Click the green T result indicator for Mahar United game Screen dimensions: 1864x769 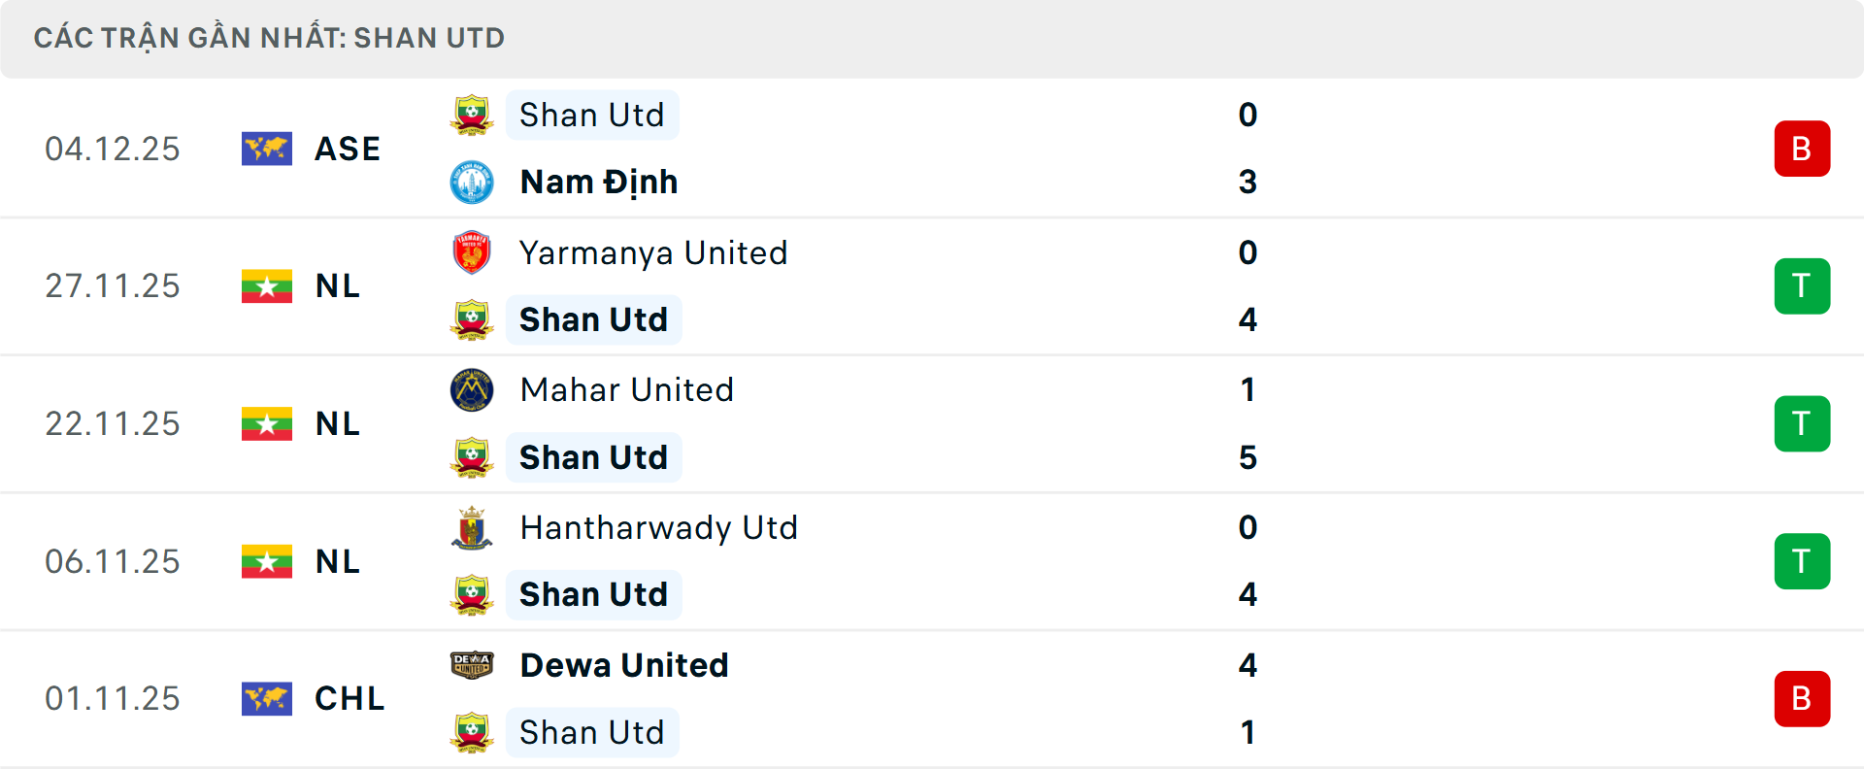pos(1802,423)
